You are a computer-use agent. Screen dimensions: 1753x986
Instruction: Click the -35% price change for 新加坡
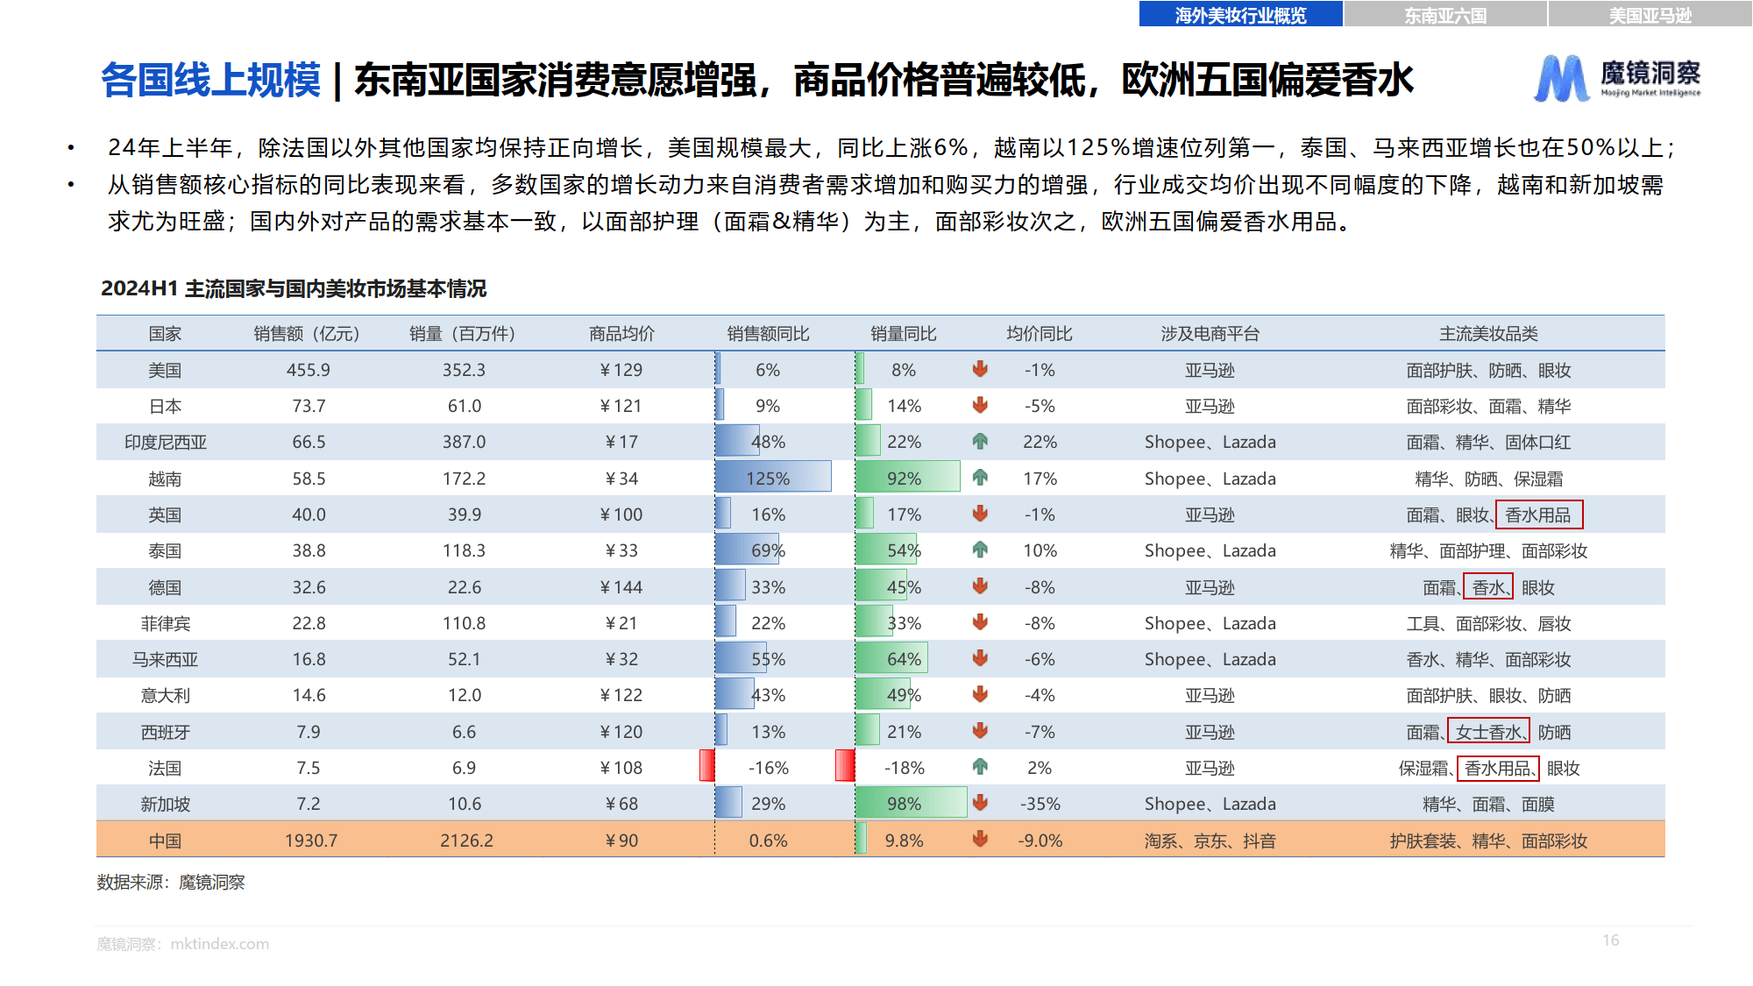tap(1040, 804)
